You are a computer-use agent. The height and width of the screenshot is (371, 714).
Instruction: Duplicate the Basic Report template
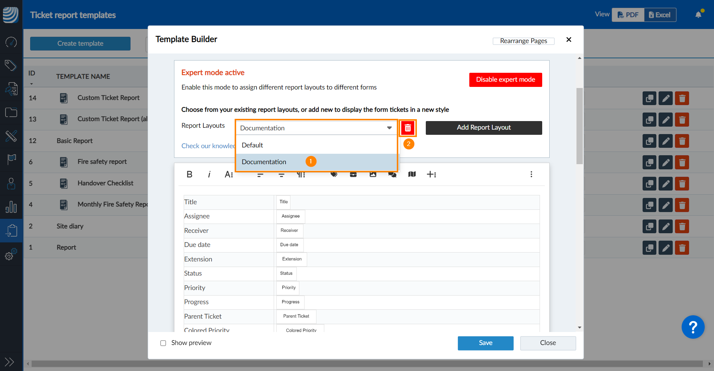[x=649, y=141]
